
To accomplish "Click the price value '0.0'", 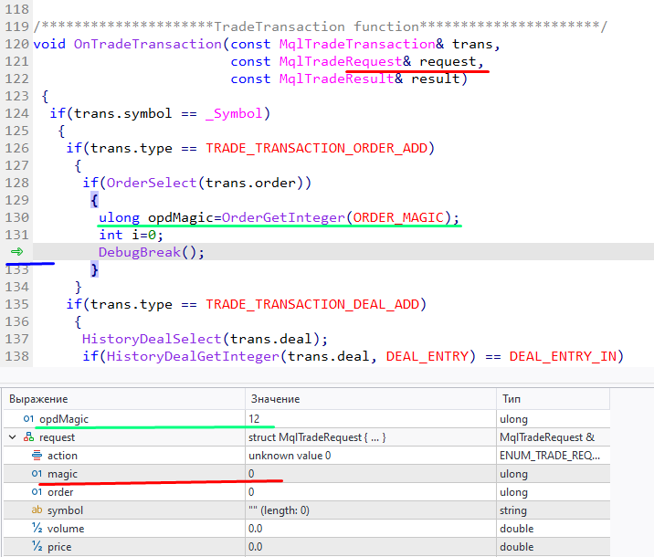I will coord(255,547).
